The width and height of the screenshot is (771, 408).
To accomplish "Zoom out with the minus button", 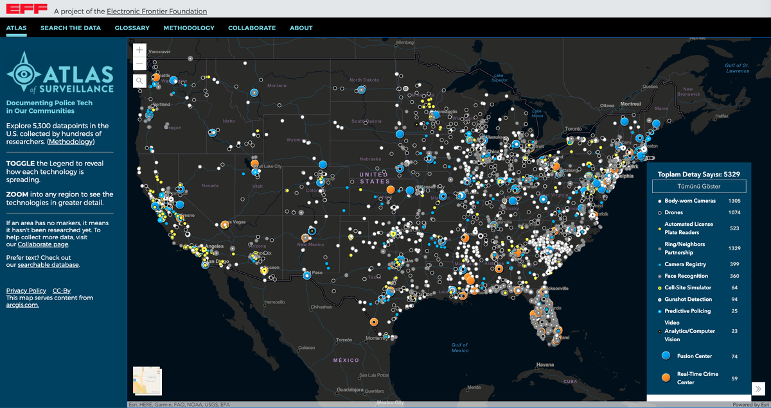I will 139,64.
